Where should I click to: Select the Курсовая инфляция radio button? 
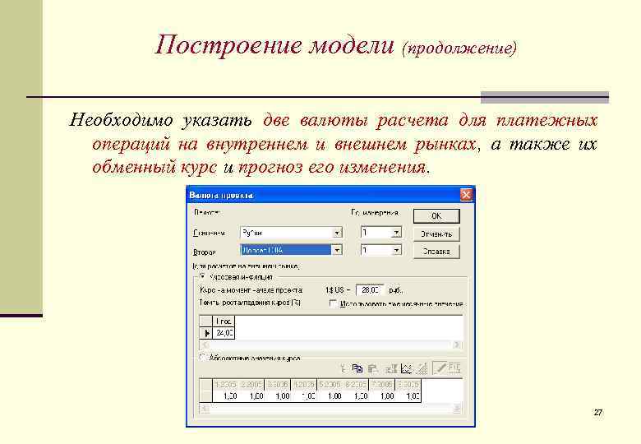click(x=202, y=277)
